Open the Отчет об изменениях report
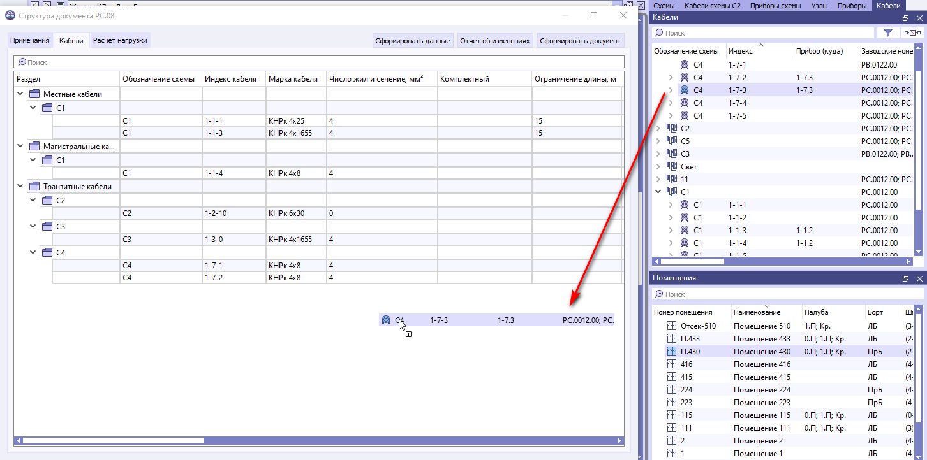This screenshot has width=927, height=460. click(494, 40)
